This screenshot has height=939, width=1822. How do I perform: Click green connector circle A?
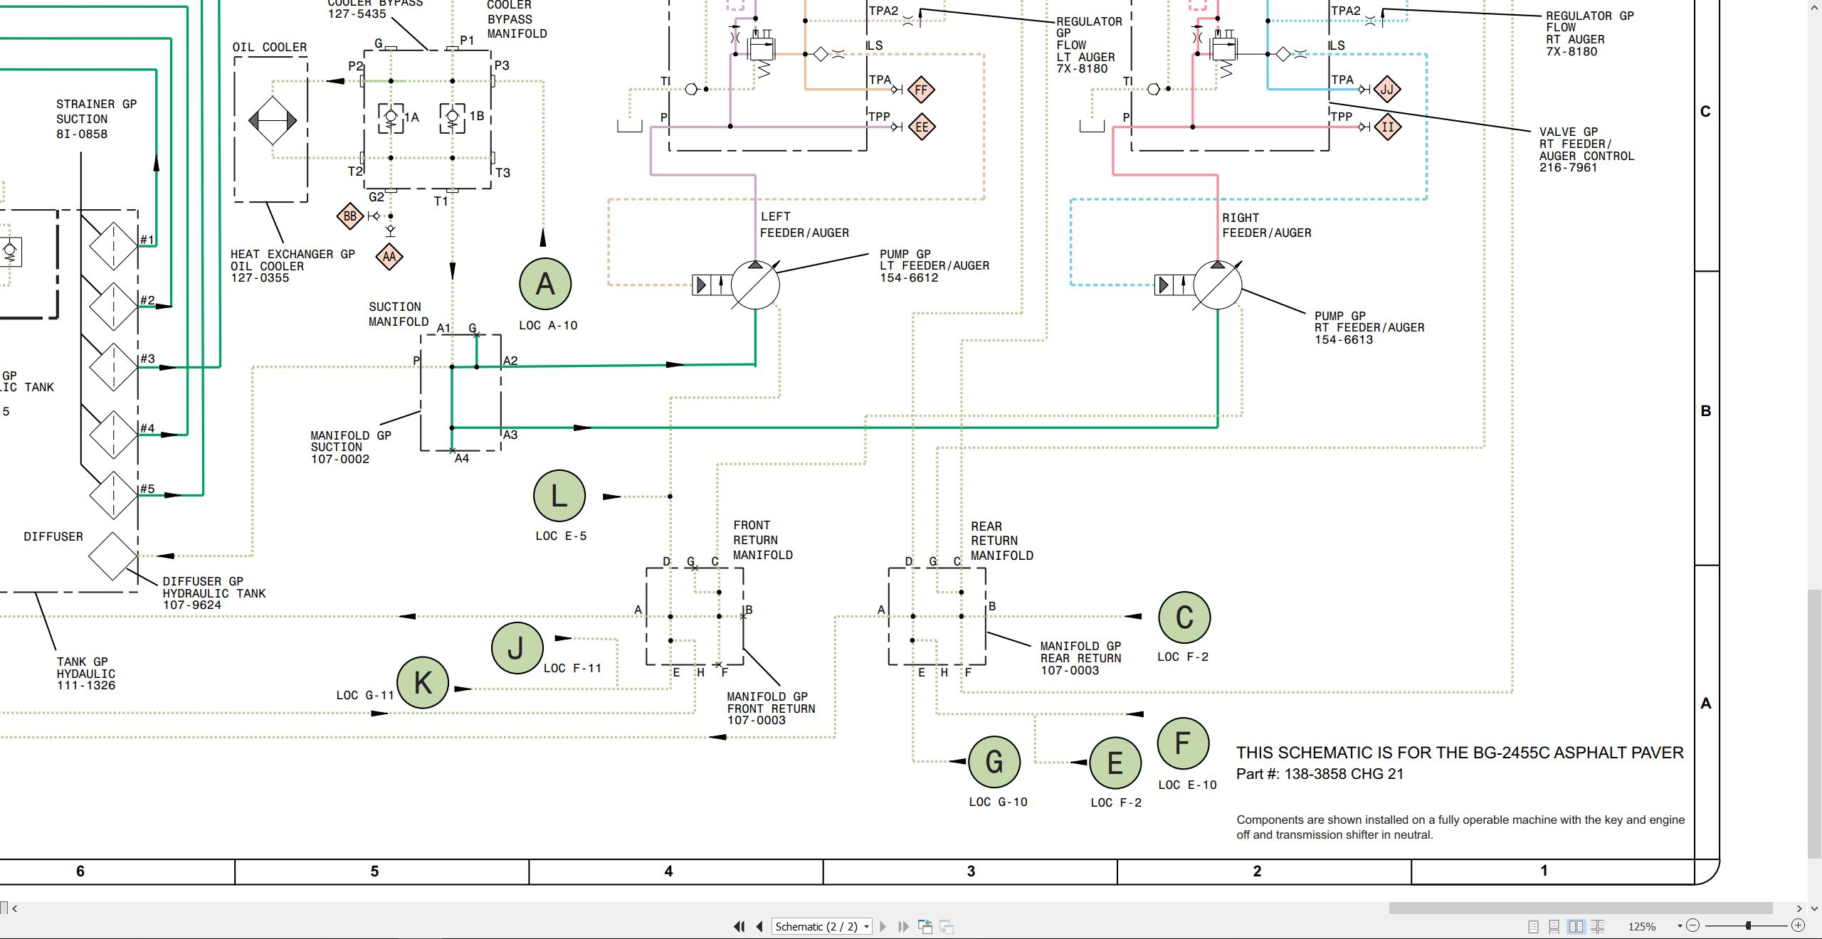(545, 284)
